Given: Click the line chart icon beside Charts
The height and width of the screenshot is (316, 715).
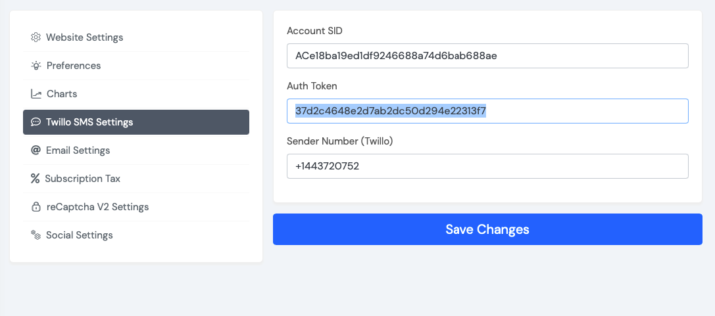Looking at the screenshot, I should click(x=36, y=94).
